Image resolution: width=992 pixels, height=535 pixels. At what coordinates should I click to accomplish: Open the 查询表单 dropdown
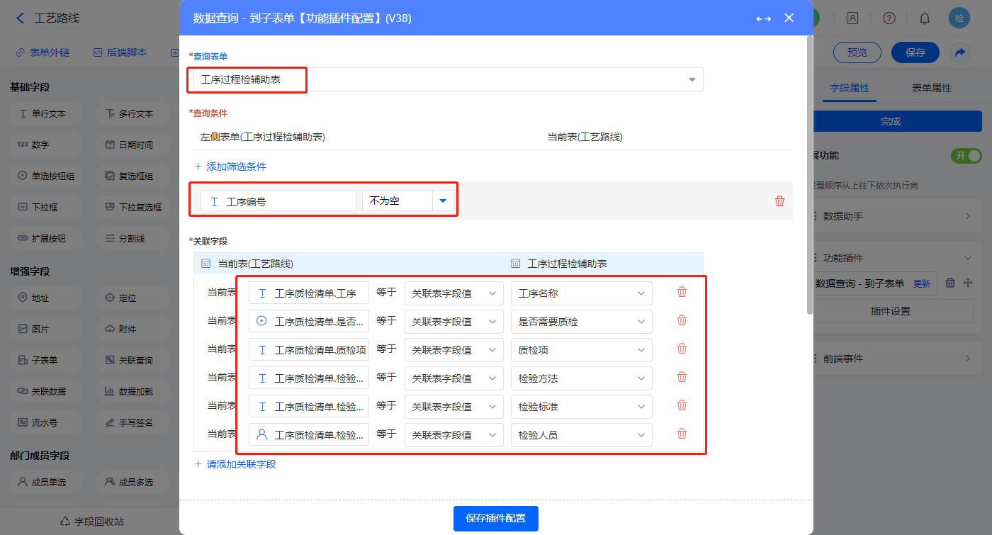coord(692,80)
